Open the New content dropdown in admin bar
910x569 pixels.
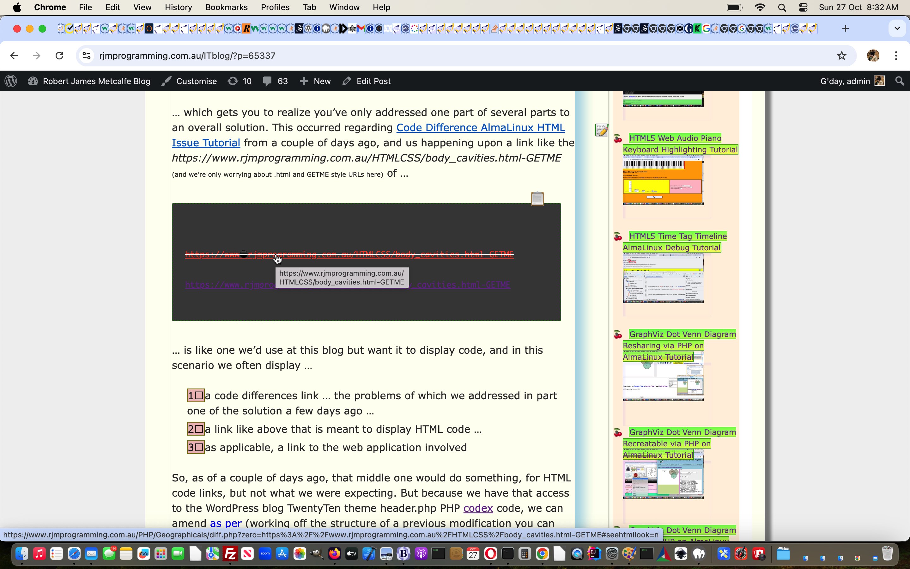pyautogui.click(x=315, y=81)
